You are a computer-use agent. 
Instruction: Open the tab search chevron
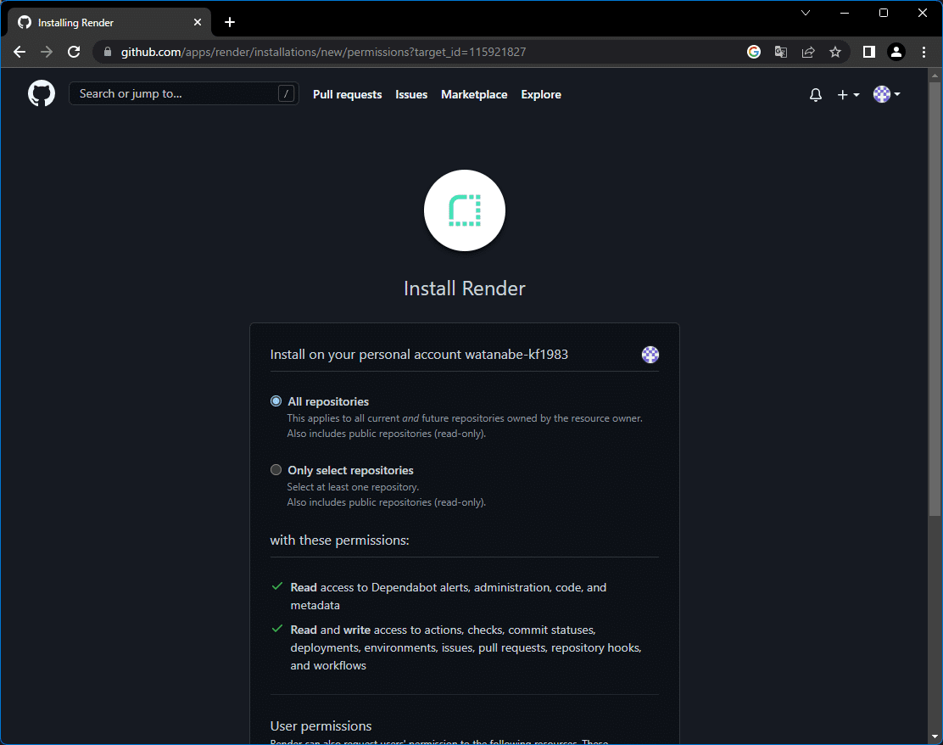[806, 13]
